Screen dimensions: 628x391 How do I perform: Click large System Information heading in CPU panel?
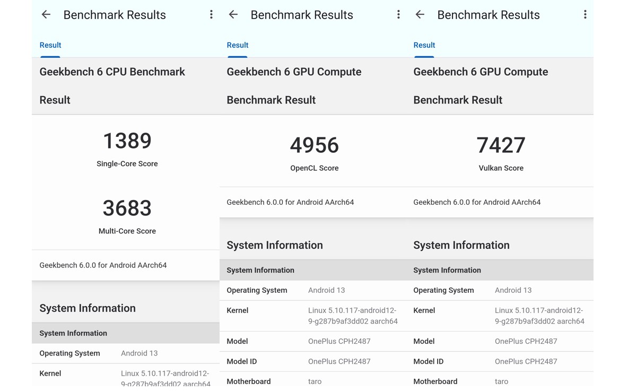tap(88, 308)
